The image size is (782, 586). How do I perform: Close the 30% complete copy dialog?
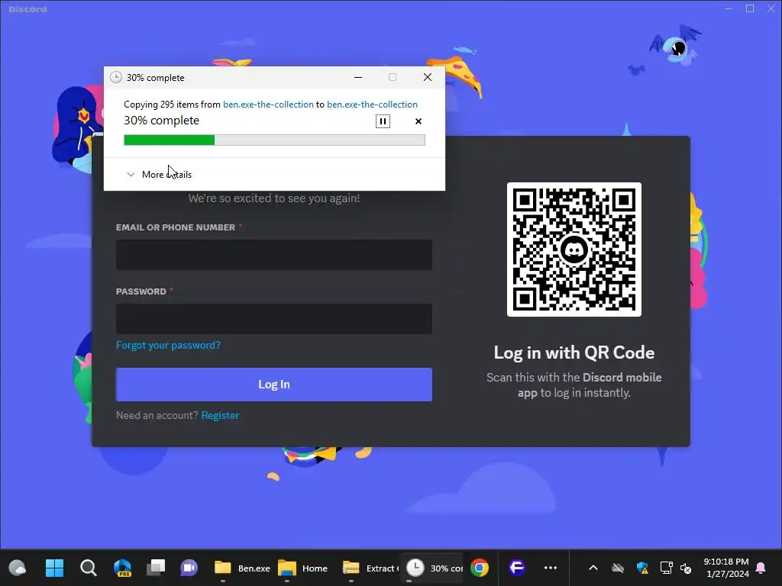(428, 77)
